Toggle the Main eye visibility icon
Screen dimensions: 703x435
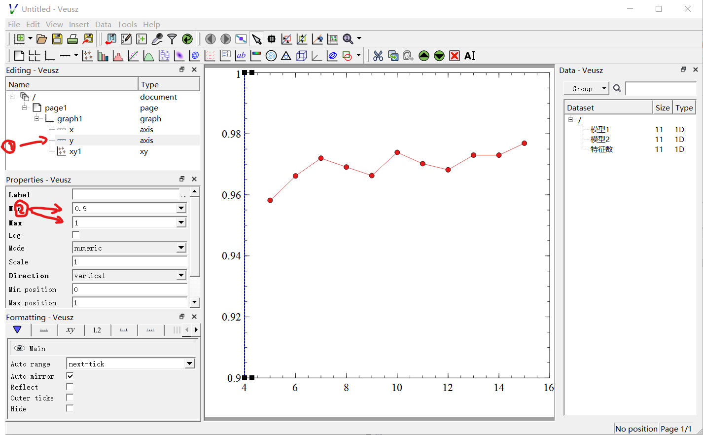point(20,348)
